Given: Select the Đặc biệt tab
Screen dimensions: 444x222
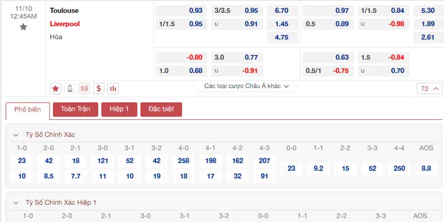Looking at the screenshot, I should [x=161, y=109].
